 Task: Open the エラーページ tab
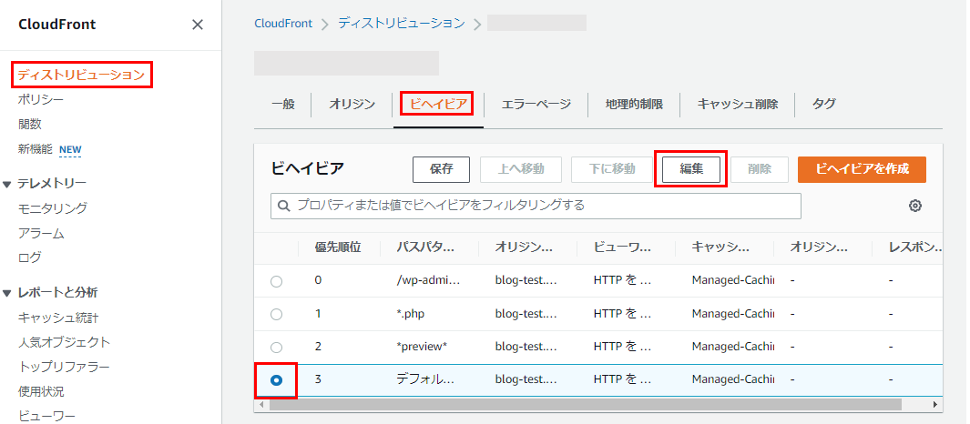coord(536,104)
